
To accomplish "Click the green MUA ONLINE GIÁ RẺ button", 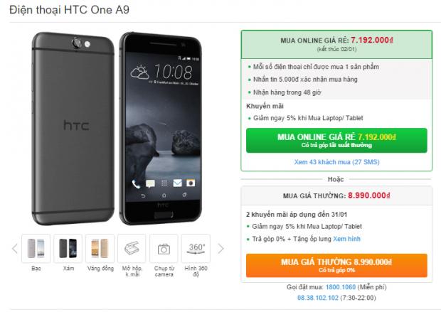I will click(336, 141).
